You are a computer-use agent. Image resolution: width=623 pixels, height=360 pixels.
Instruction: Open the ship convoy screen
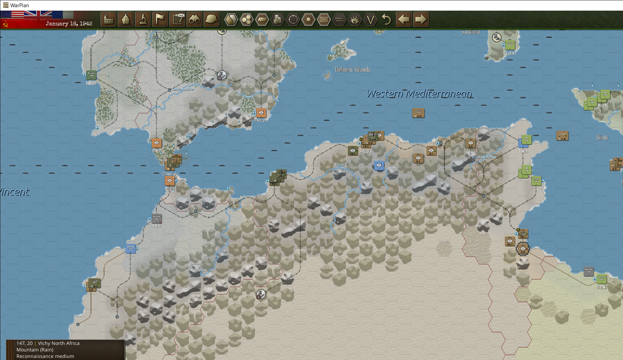pyautogui.click(x=126, y=20)
